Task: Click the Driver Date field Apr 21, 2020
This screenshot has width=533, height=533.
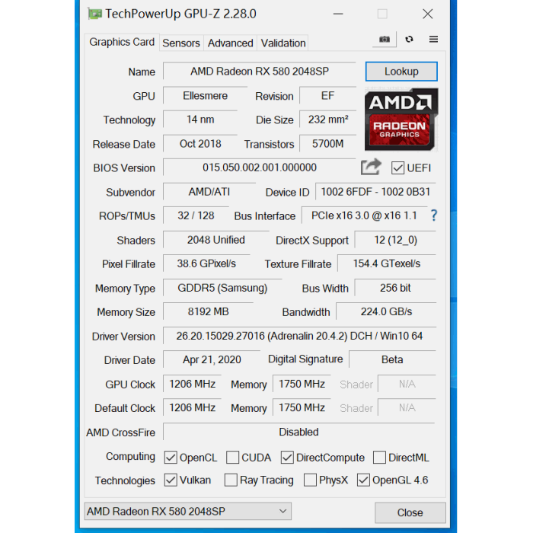Action: tap(212, 359)
